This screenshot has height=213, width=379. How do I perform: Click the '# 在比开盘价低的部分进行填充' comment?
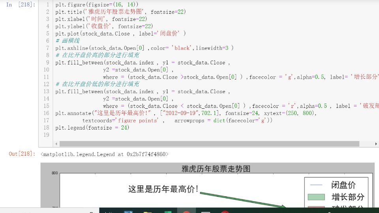(x=98, y=84)
